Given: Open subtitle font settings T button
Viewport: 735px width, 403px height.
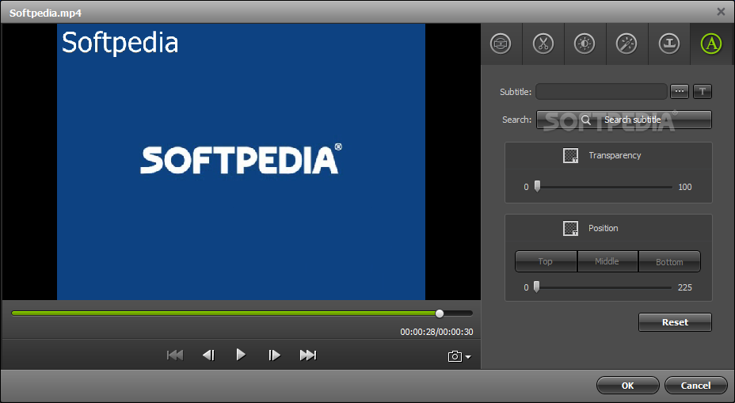Looking at the screenshot, I should [703, 91].
